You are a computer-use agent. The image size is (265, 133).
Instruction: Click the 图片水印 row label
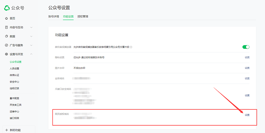coord(60,68)
